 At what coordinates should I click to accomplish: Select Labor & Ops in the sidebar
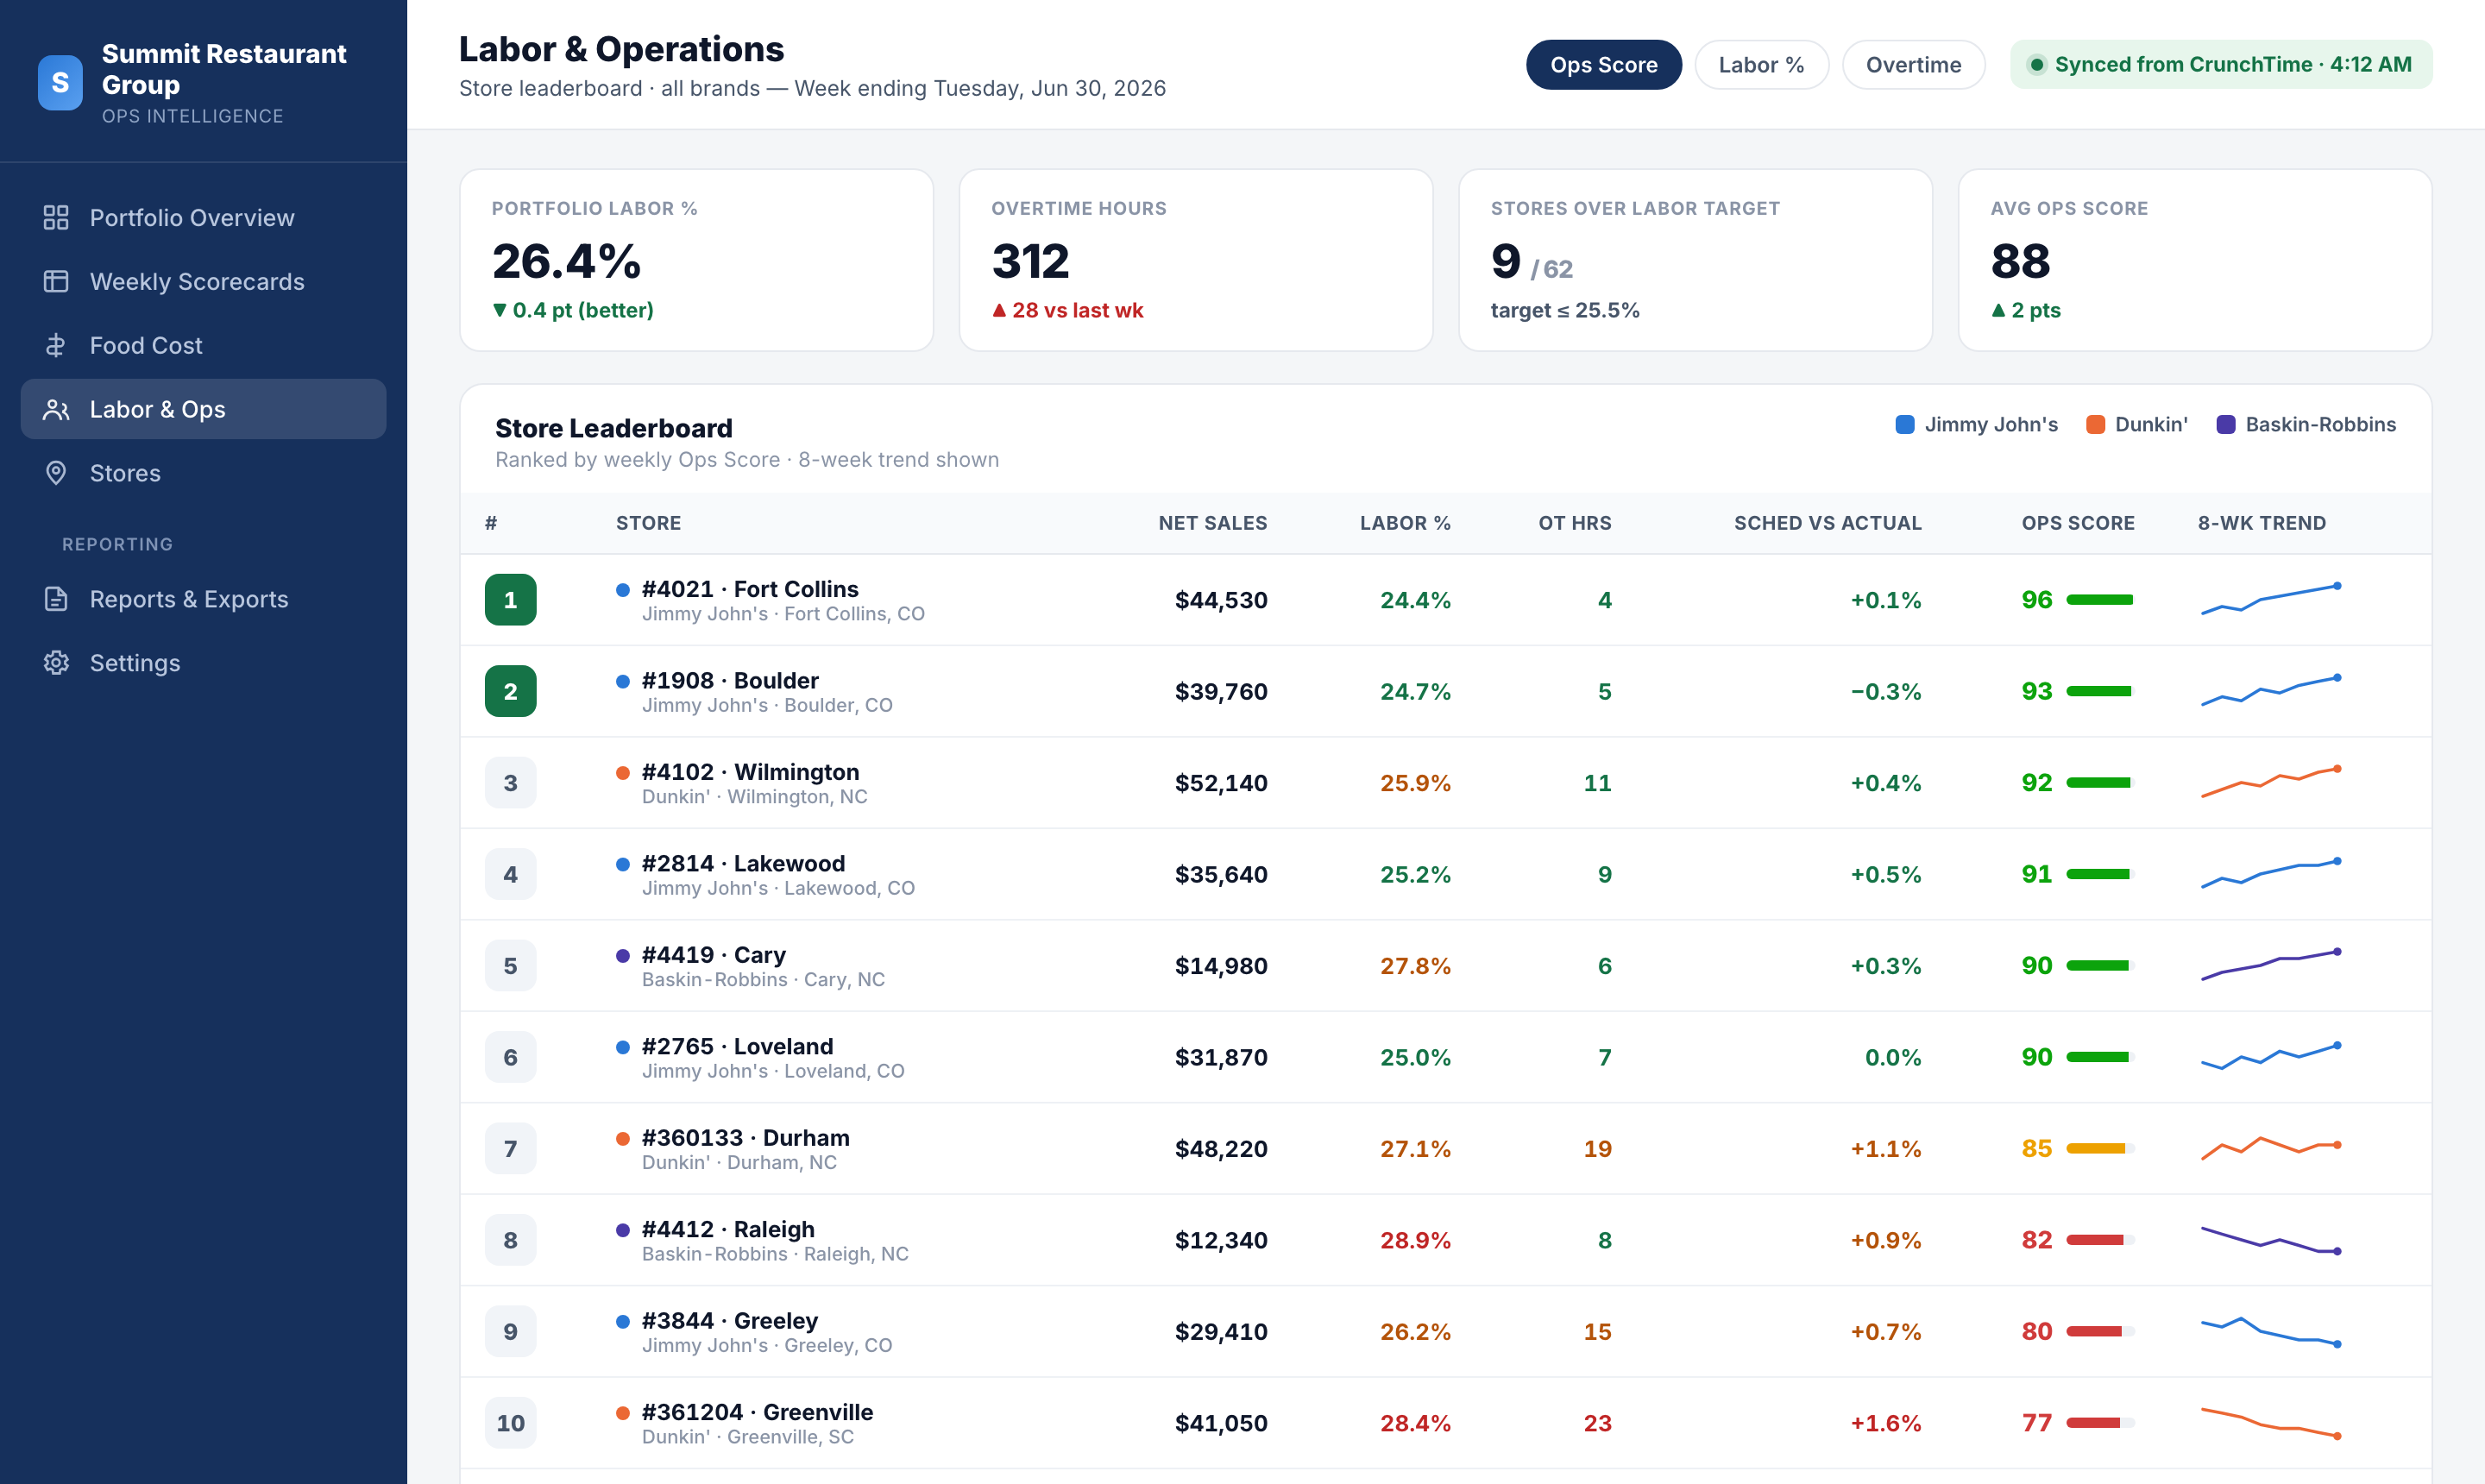(x=204, y=410)
